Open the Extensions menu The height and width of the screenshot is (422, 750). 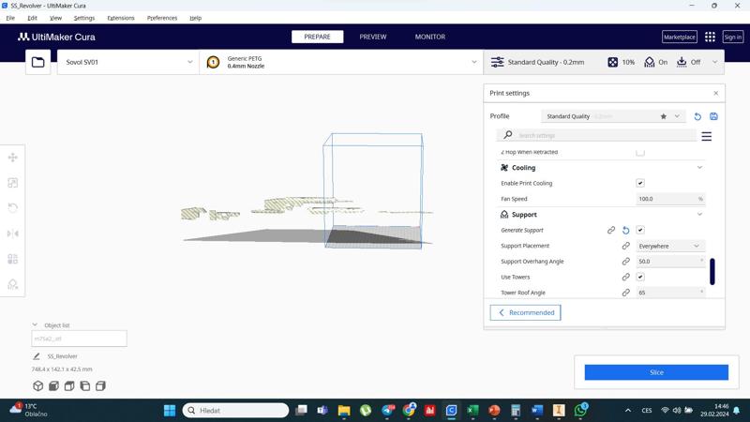coord(121,18)
